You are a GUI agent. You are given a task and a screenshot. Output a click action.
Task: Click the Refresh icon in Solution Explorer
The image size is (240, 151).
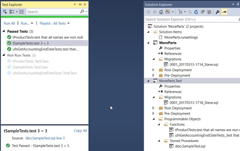coord(196,12)
